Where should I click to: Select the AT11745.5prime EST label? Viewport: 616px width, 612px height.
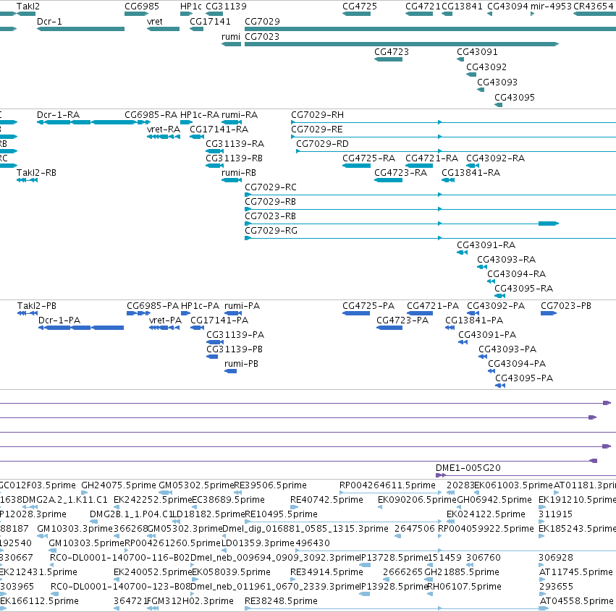pyautogui.click(x=575, y=572)
